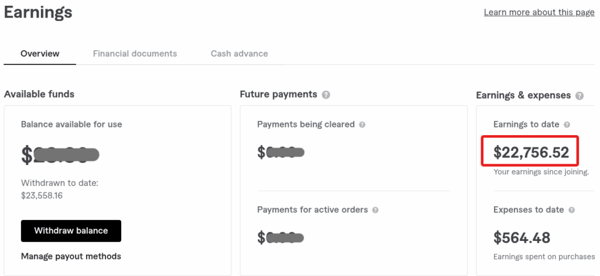Click the blurred Payments being cleared amount
This screenshot has height=276, width=600.
point(281,152)
